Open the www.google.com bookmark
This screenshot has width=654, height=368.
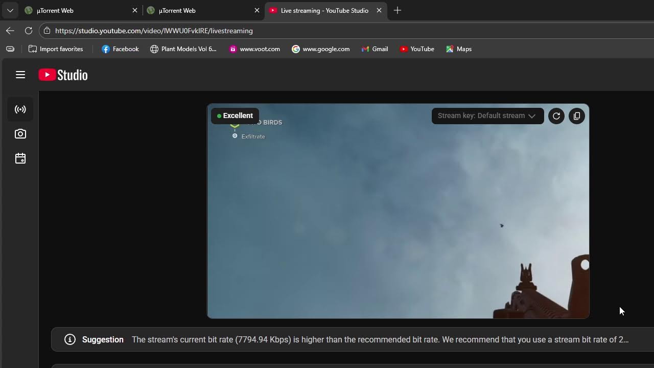(x=321, y=49)
